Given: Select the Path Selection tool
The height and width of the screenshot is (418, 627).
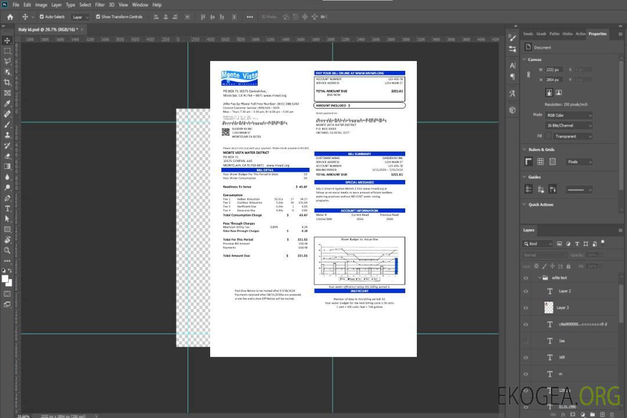Looking at the screenshot, I should 7,219.
